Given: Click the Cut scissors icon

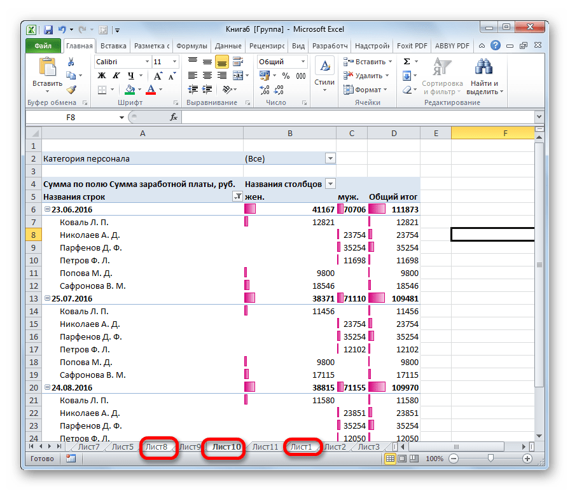Looking at the screenshot, I should tap(71, 62).
